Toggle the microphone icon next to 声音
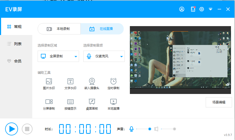The height and width of the screenshot is (140, 235). [x=131, y=129]
